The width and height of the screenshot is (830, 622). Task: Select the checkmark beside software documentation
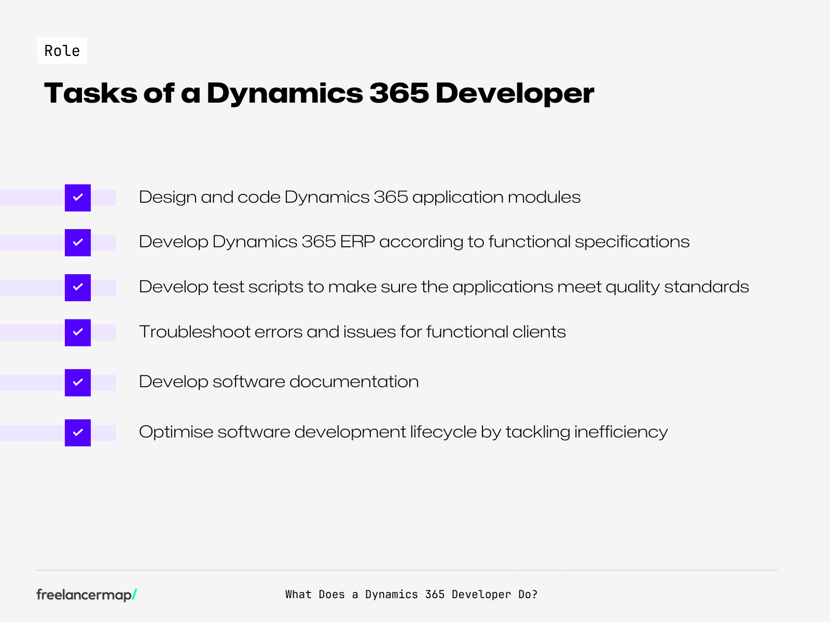(77, 382)
